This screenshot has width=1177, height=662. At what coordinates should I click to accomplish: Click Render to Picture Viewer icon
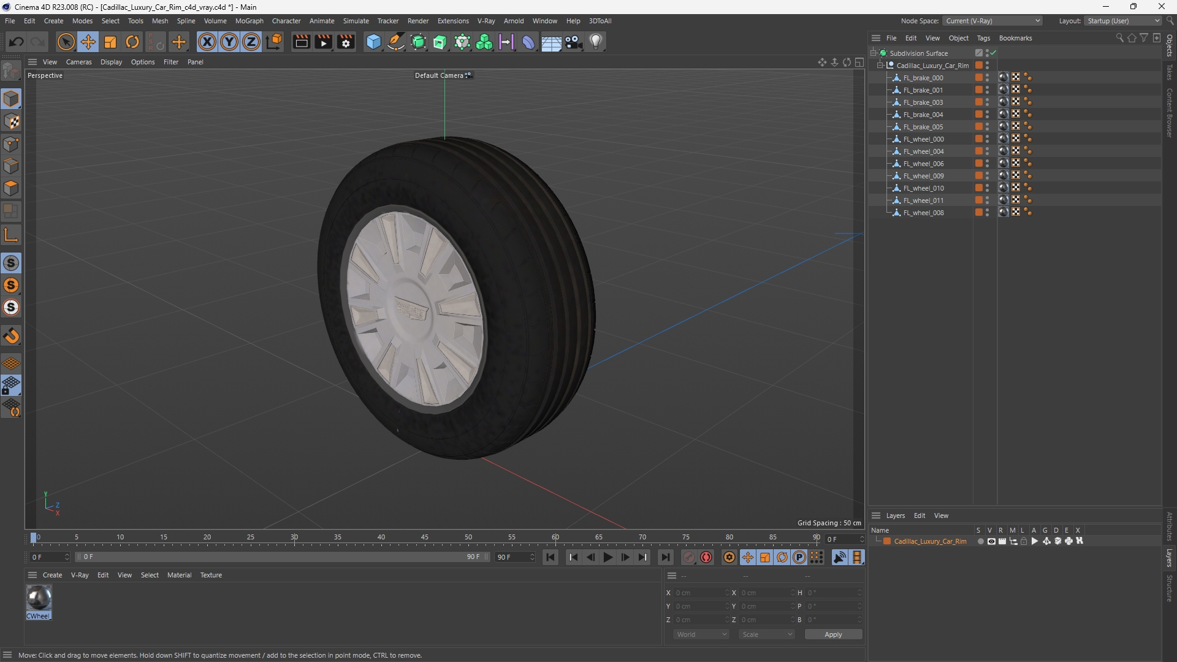point(324,42)
